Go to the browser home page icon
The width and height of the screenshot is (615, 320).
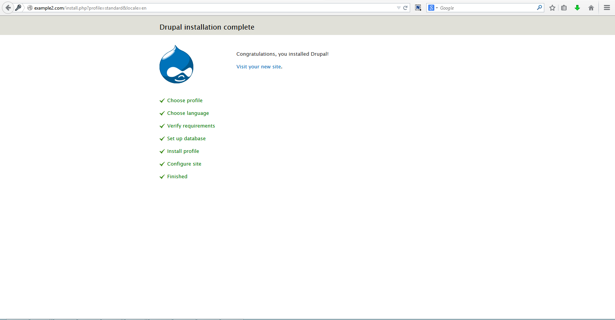point(591,8)
